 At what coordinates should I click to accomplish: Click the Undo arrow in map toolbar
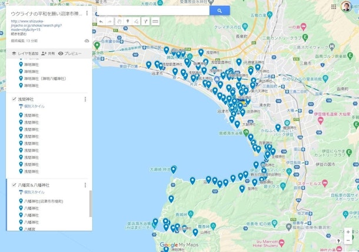click(x=101, y=22)
